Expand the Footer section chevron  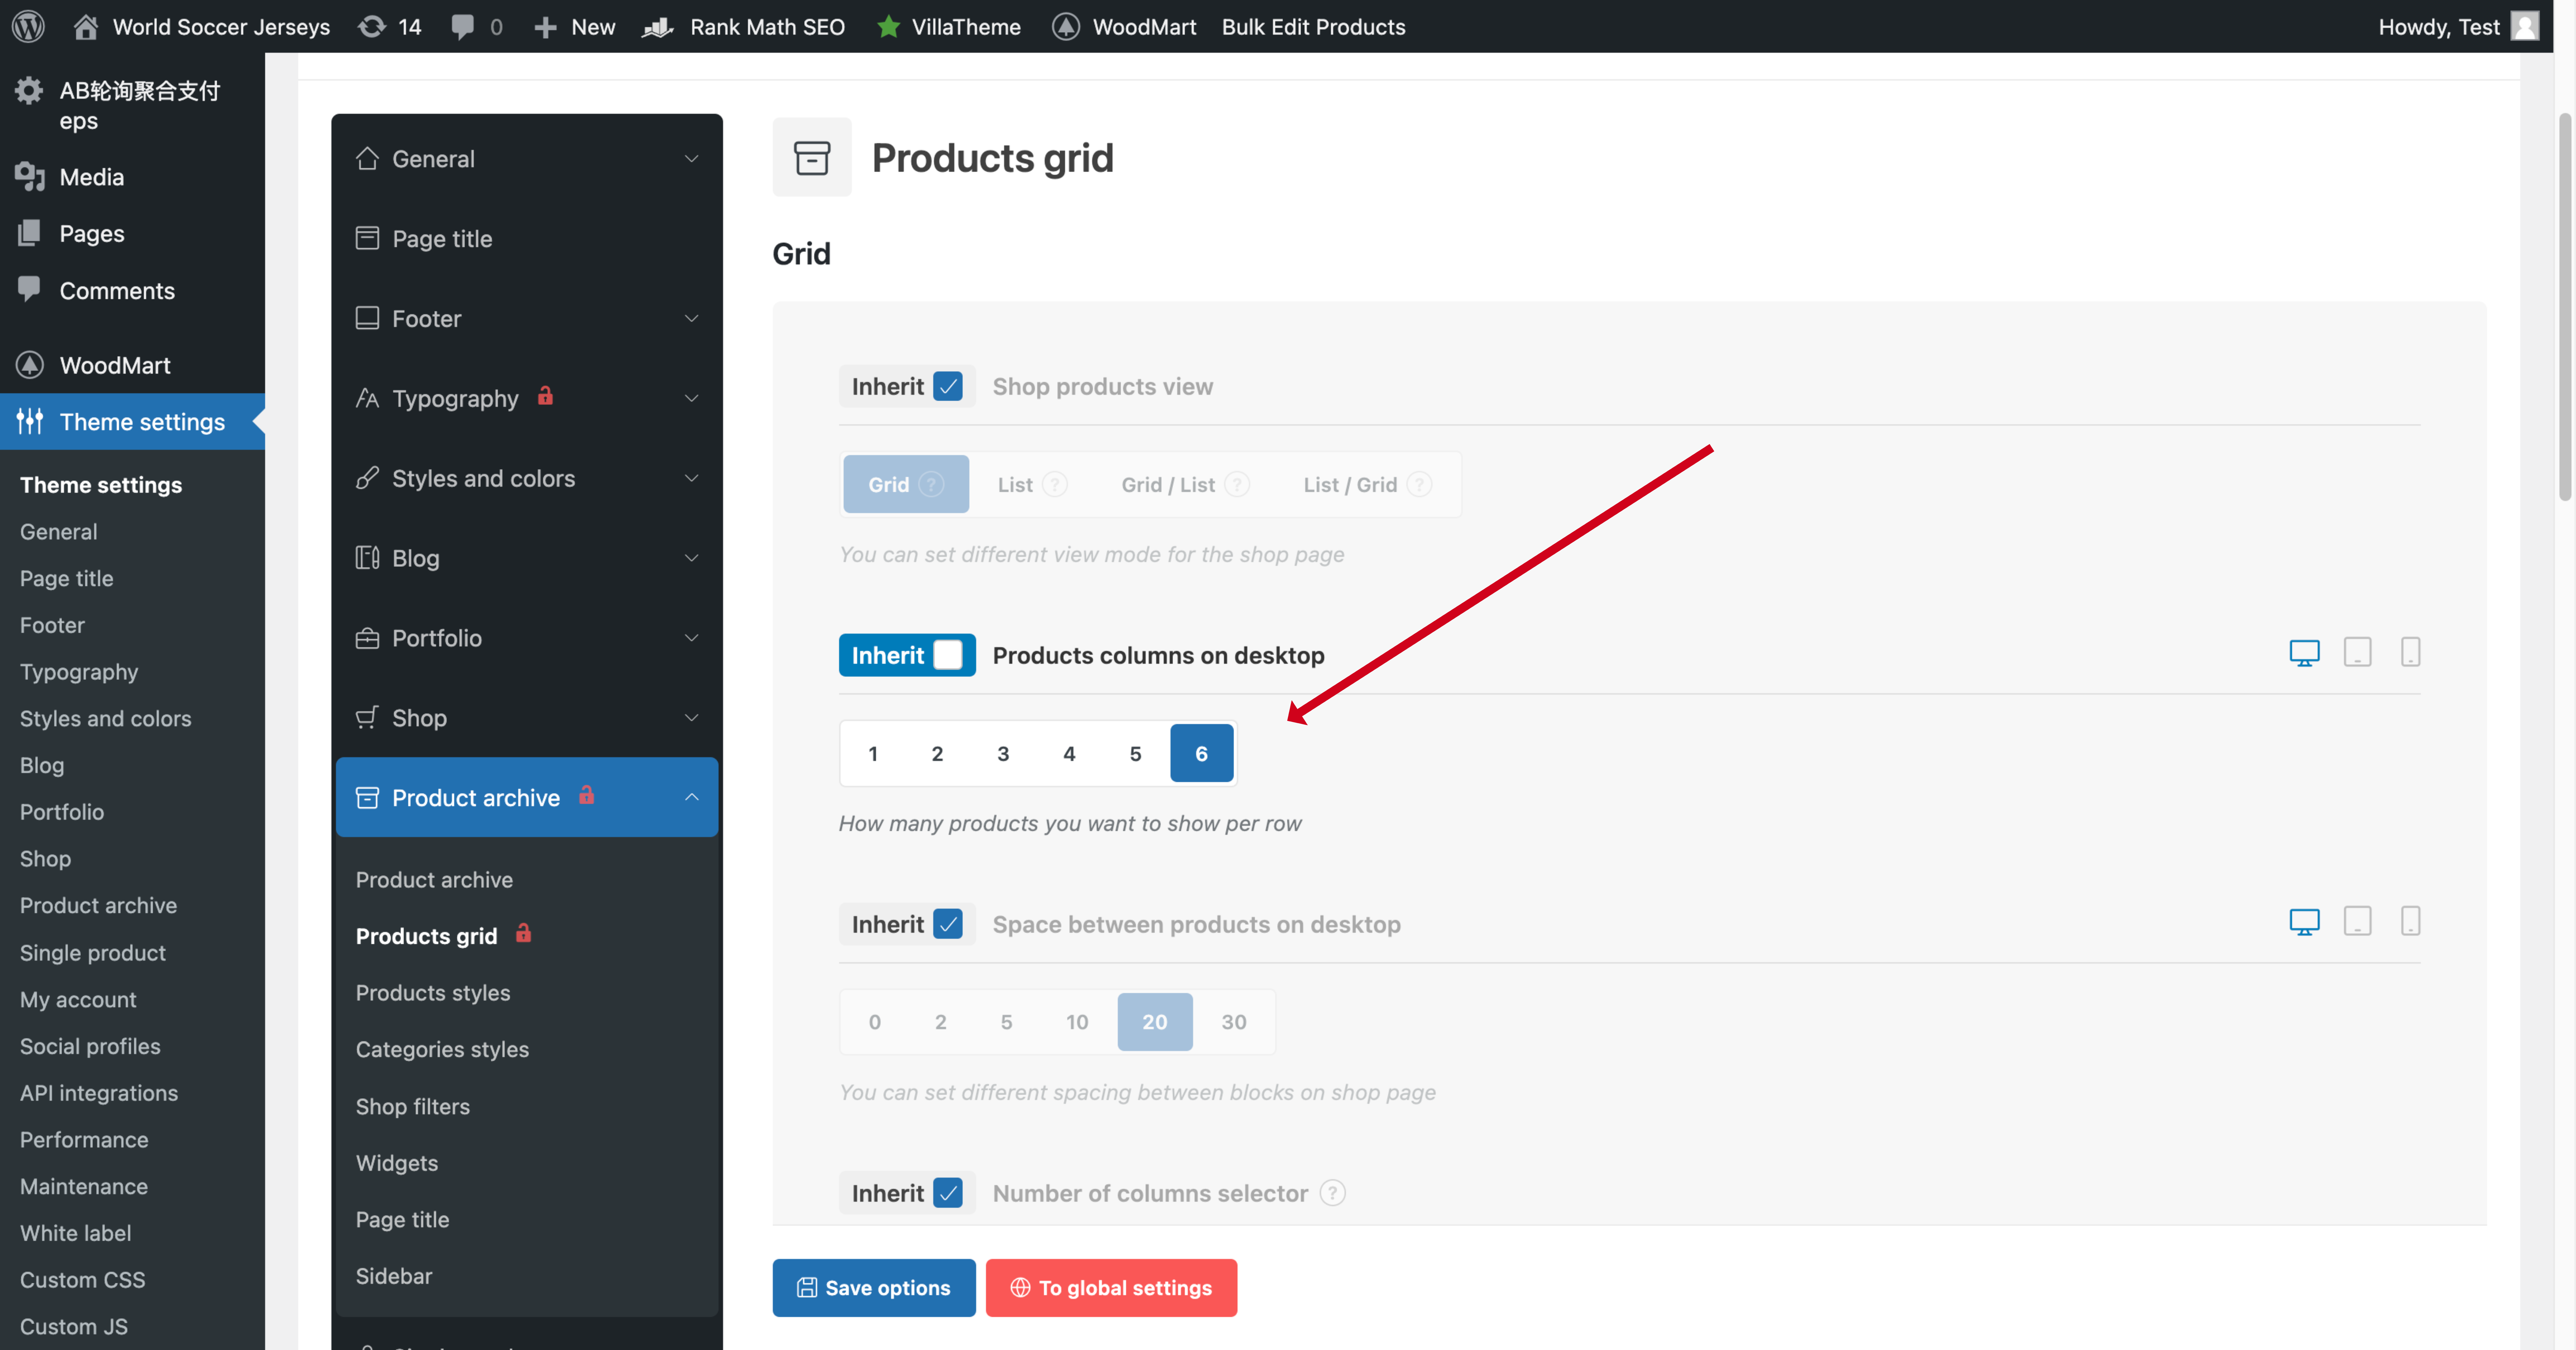point(691,318)
